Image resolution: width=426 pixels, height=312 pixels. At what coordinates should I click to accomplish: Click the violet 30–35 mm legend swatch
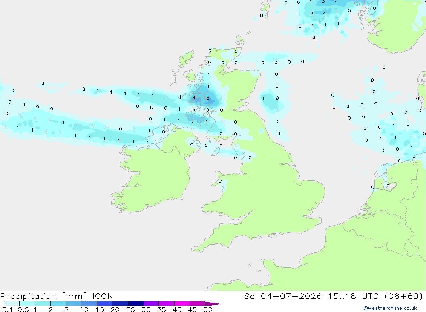coord(151,303)
